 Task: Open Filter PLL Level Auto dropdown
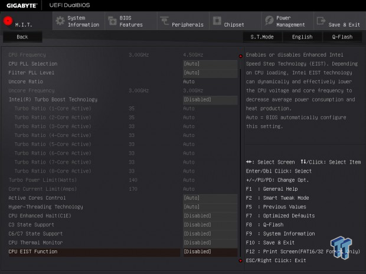(x=210, y=73)
